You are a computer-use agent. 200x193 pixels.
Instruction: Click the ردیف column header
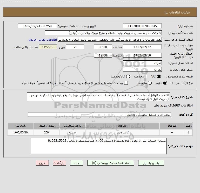[189, 126]
